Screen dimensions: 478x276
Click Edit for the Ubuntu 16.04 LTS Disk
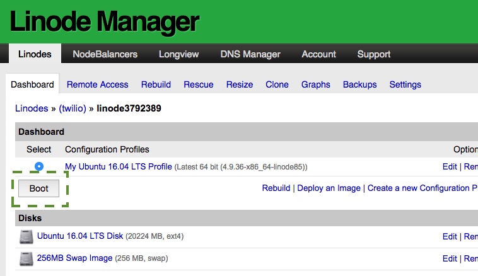point(450,236)
